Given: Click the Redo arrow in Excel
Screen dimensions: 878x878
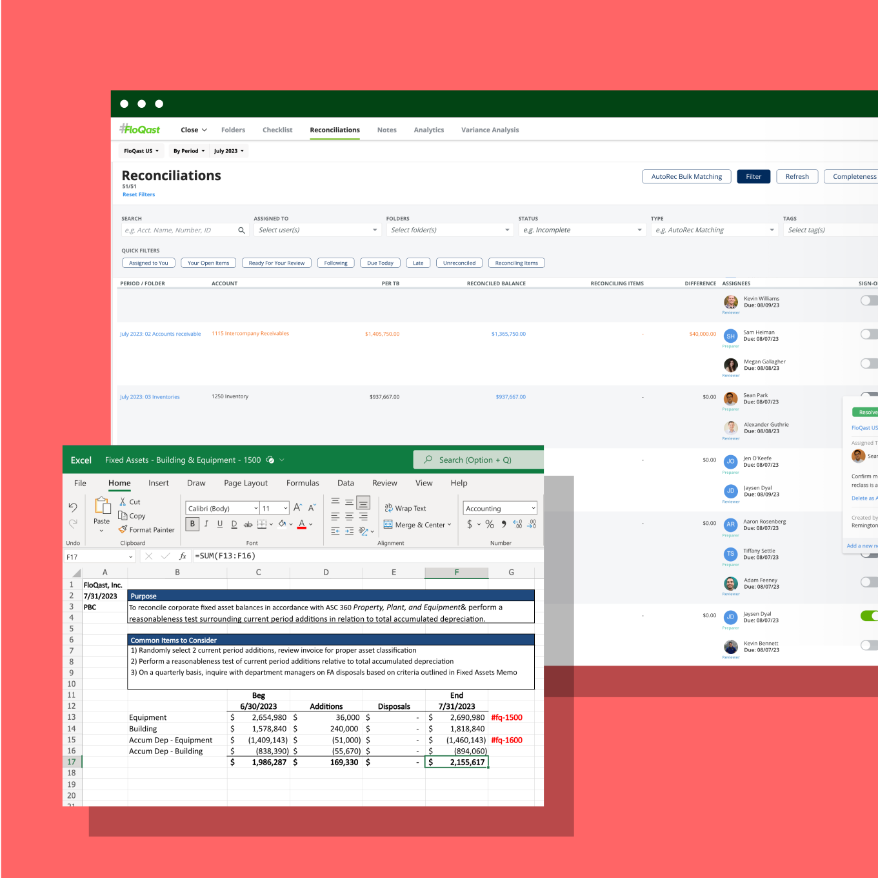Looking at the screenshot, I should [x=73, y=524].
